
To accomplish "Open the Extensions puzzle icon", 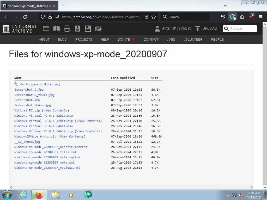I will coord(242,17).
